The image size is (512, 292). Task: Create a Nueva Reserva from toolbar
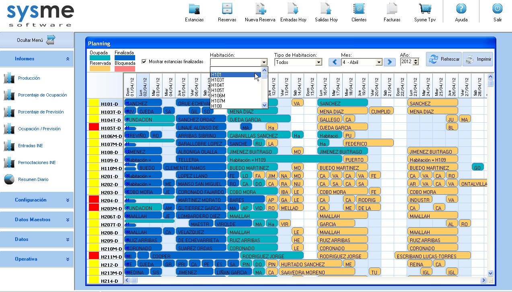click(x=260, y=9)
